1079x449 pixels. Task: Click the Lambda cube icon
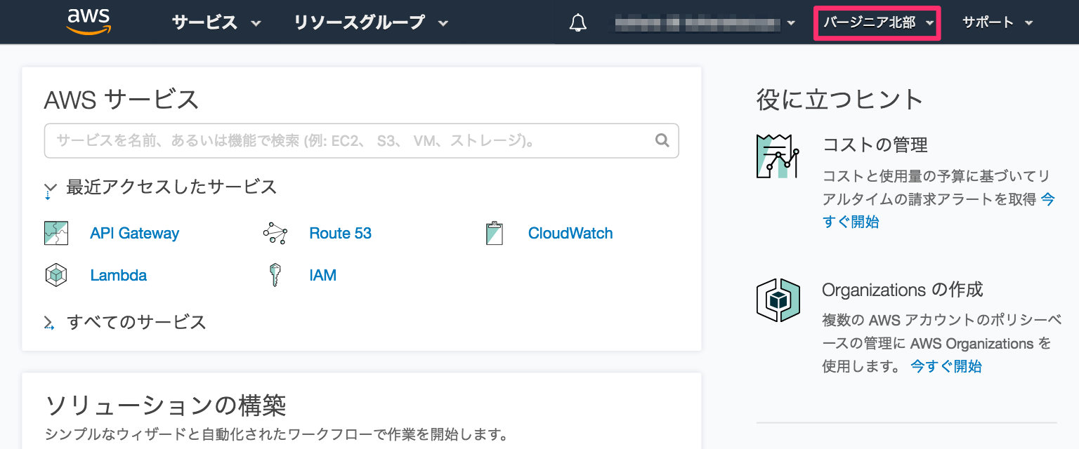56,275
